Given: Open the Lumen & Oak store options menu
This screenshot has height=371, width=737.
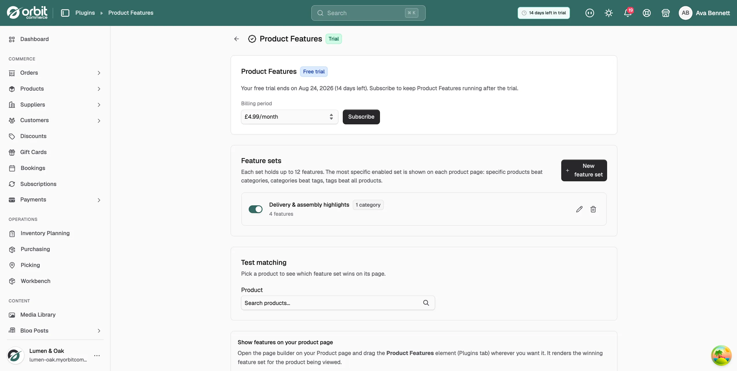Looking at the screenshot, I should (x=97, y=355).
